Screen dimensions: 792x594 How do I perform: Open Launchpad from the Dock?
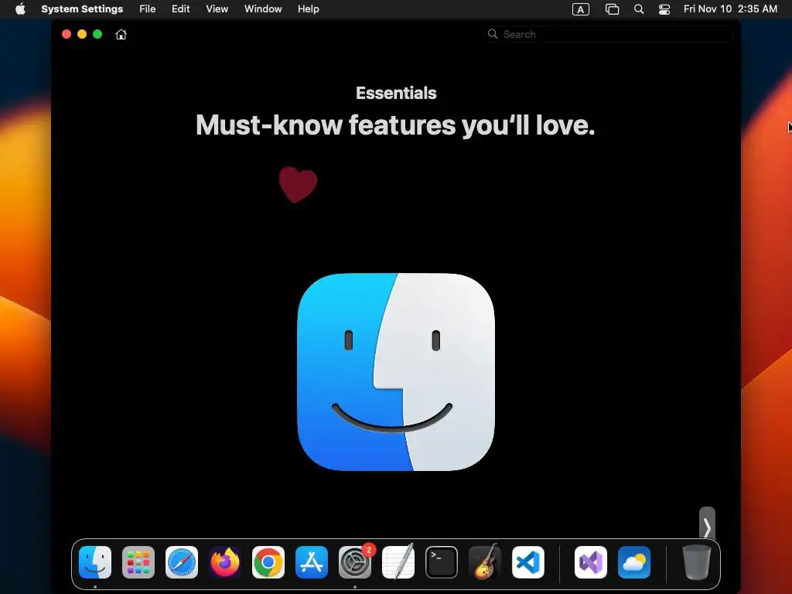(x=138, y=562)
